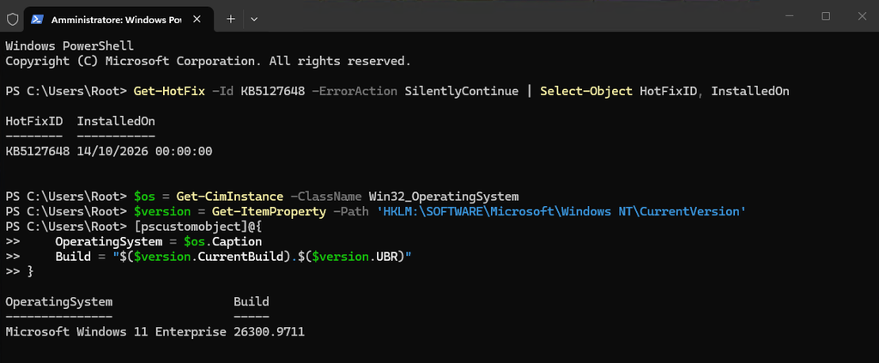879x363 pixels.
Task: Click the HKLM registry path string
Action: 561,212
